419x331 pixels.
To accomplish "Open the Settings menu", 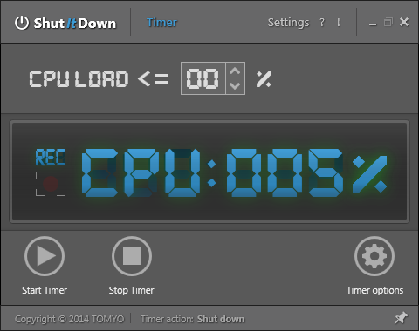I will click(x=288, y=23).
